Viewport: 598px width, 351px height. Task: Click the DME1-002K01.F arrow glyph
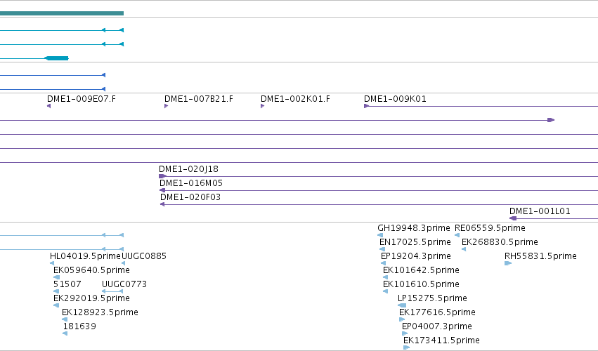[262, 106]
